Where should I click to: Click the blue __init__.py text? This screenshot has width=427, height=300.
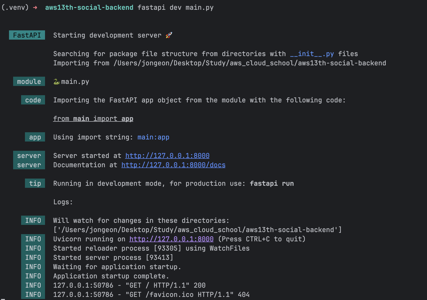(312, 54)
